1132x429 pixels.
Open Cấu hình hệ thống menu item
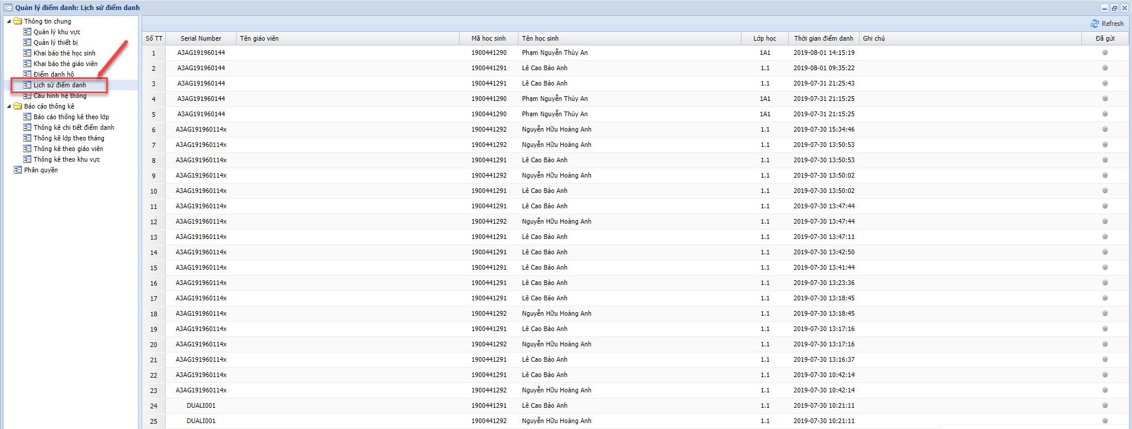pos(60,96)
